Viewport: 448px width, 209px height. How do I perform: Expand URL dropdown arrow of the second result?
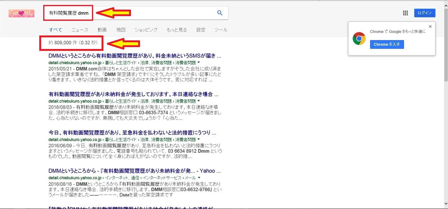click(199, 101)
